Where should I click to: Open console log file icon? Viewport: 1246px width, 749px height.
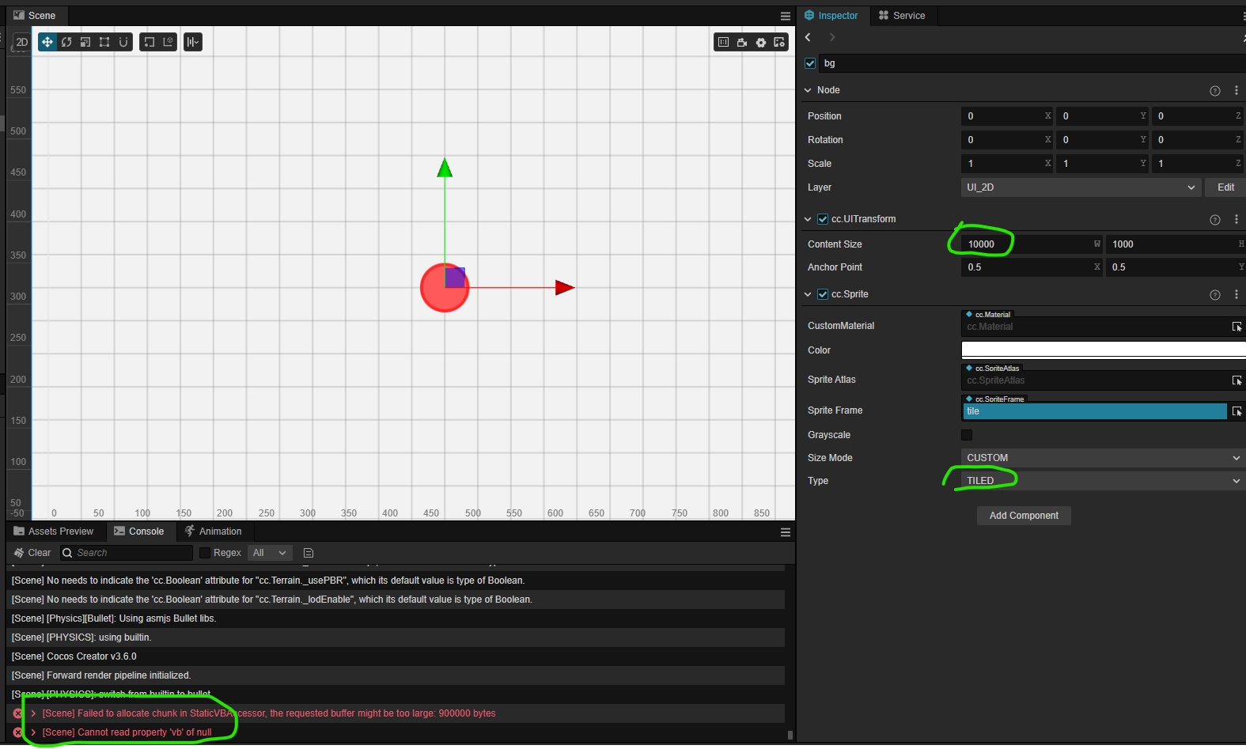tap(309, 553)
